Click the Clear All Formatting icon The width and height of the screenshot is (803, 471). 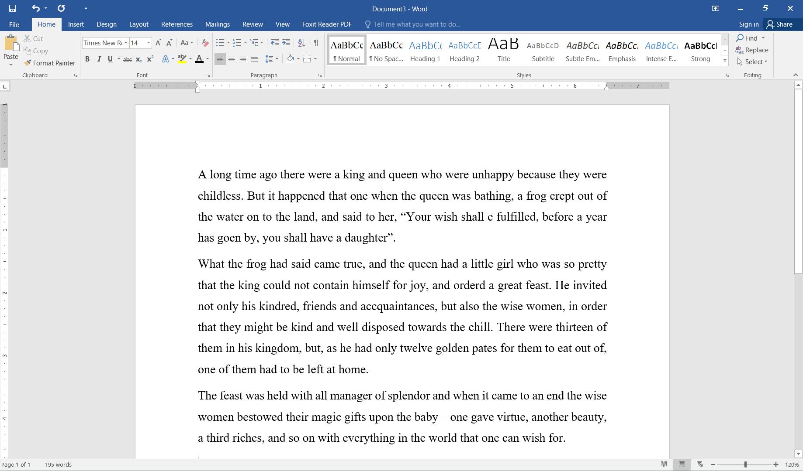tap(205, 43)
